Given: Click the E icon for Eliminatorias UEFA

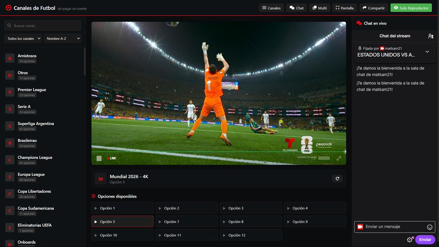Looking at the screenshot, I should 10,228.
